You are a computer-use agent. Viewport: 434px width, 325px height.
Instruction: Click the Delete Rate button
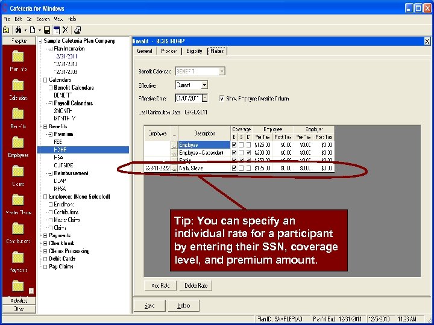196,285
